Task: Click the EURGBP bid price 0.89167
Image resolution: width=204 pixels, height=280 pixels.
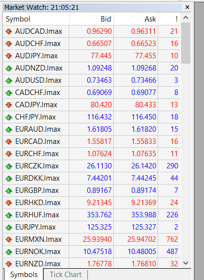Action: point(99,190)
